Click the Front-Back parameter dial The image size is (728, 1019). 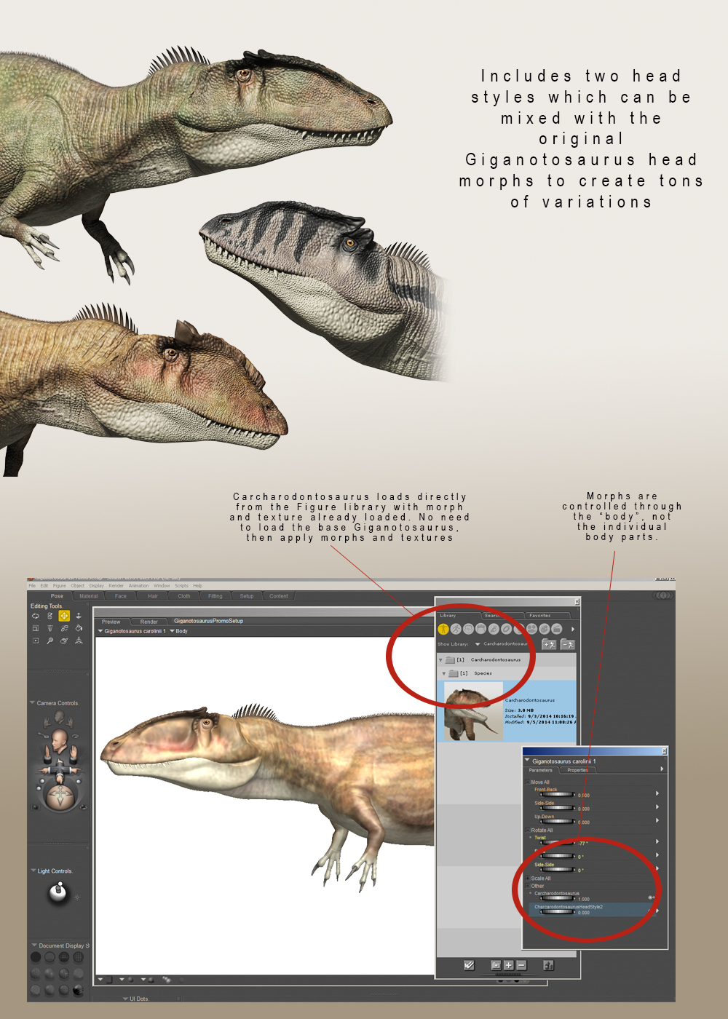[x=557, y=795]
